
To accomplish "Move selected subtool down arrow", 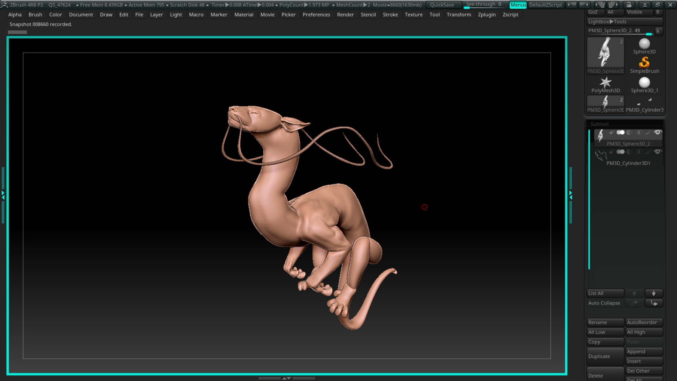I will [x=654, y=293].
